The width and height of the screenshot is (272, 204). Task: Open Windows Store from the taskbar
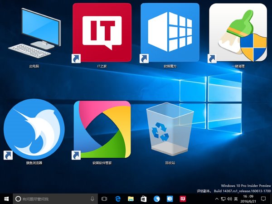[144, 199]
